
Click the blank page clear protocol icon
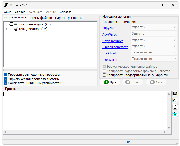point(175,107)
